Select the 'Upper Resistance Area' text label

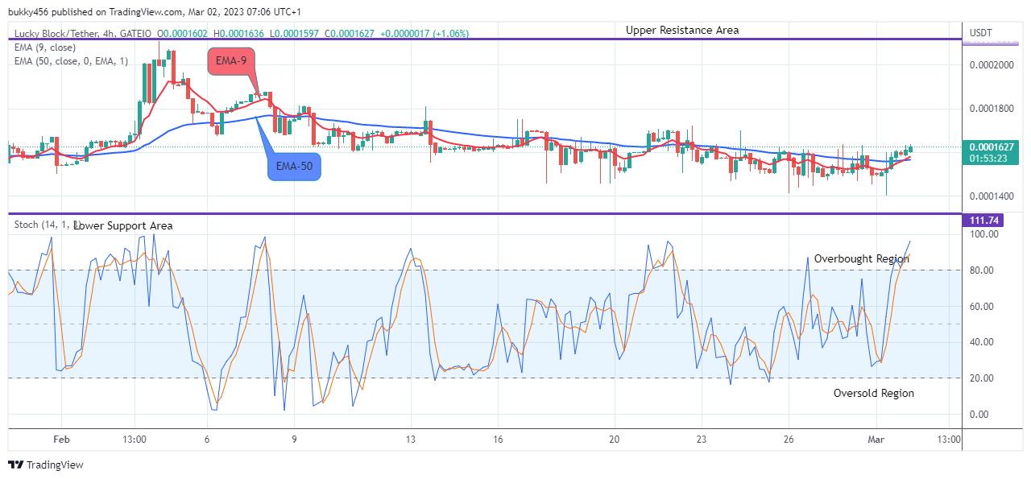click(x=682, y=31)
